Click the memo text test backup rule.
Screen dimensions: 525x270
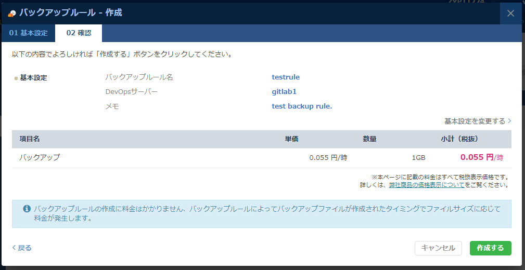pos(302,106)
